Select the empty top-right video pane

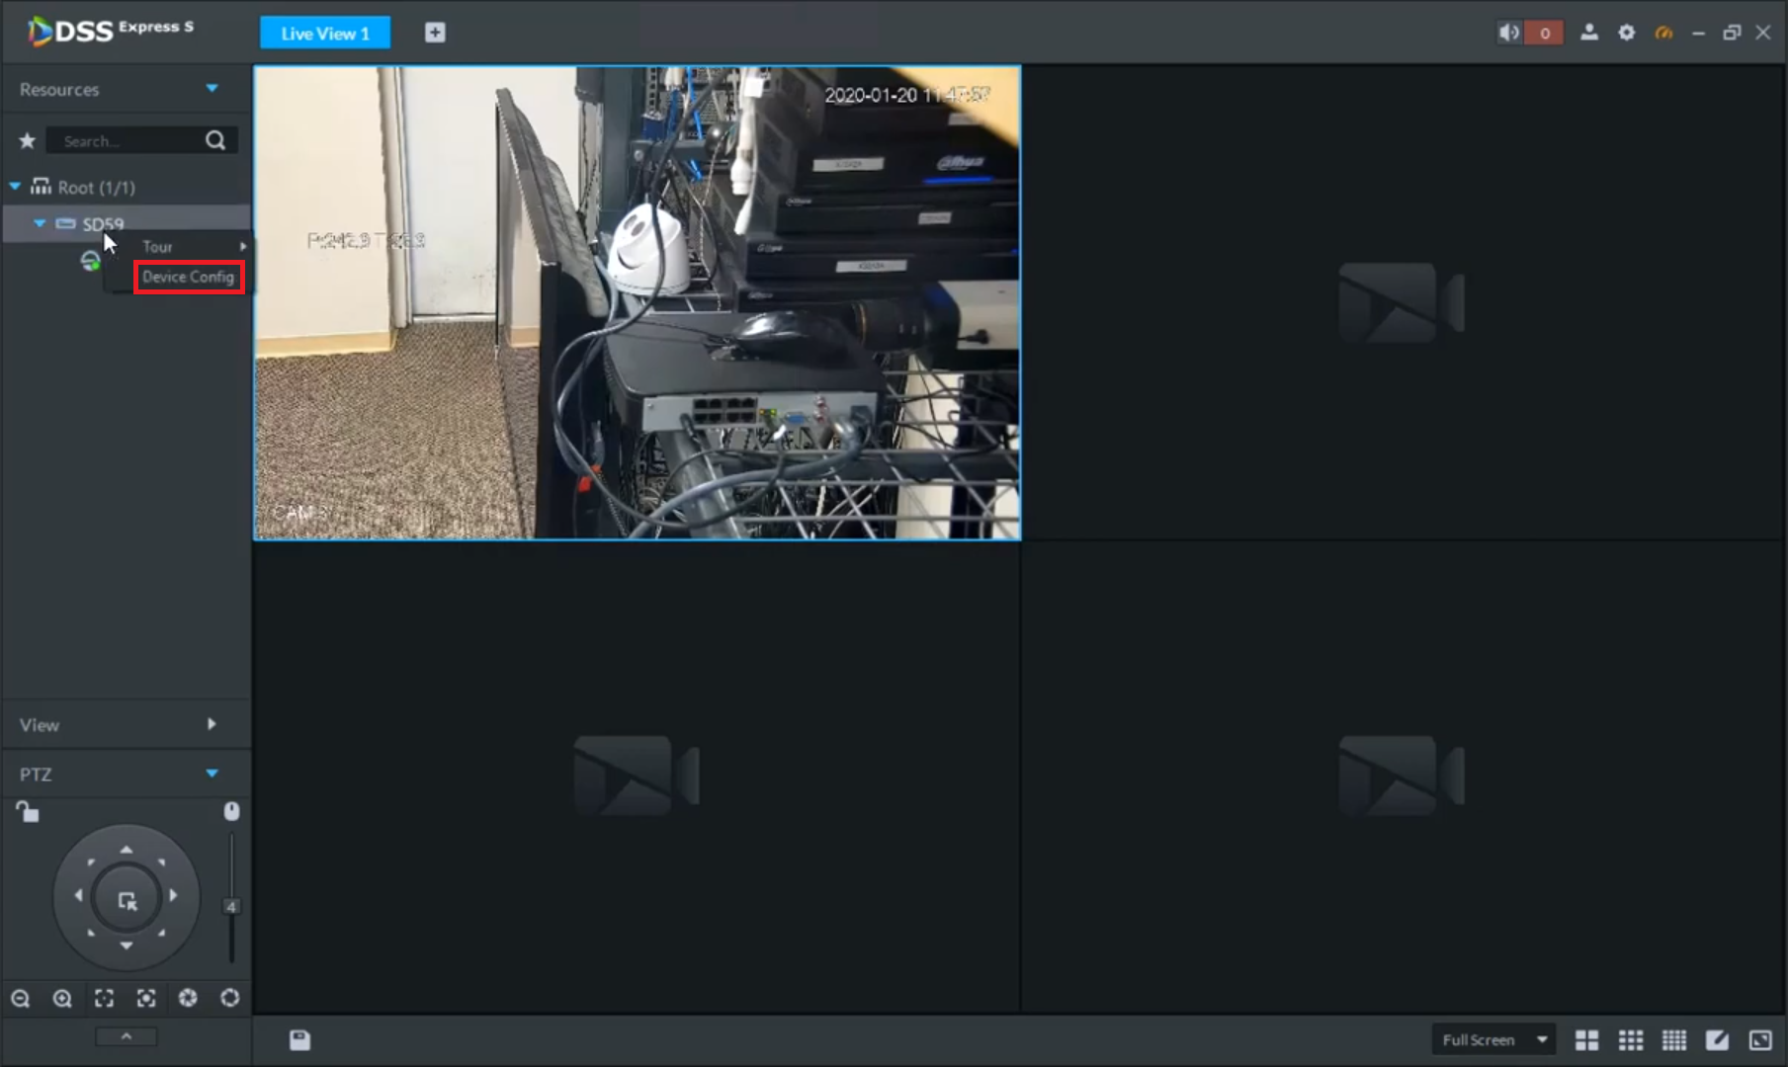(1403, 302)
